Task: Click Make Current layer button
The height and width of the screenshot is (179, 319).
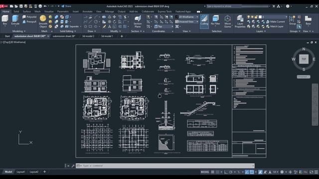Action: click(x=276, y=22)
